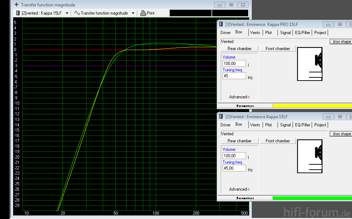352x219 pixels.
Task: Click the title bar icon of Eminence Kappa 15LF window
Action: click(x=221, y=117)
